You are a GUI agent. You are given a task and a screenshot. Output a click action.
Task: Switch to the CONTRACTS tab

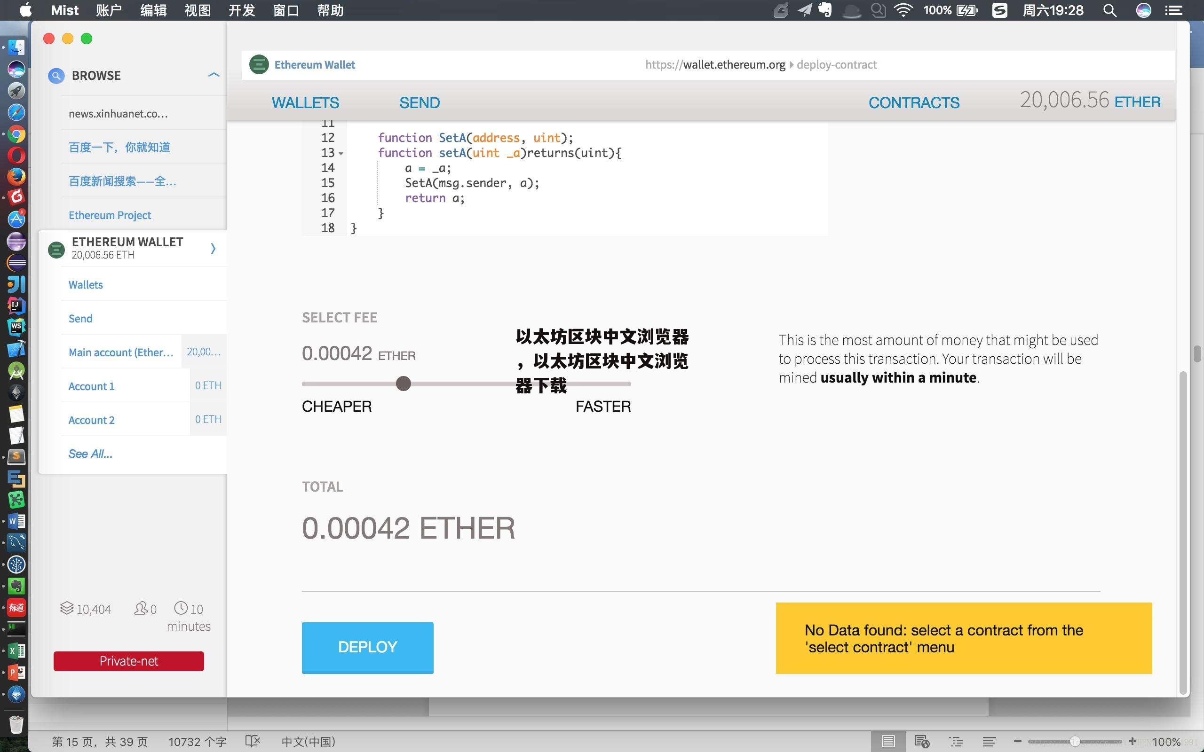914,102
